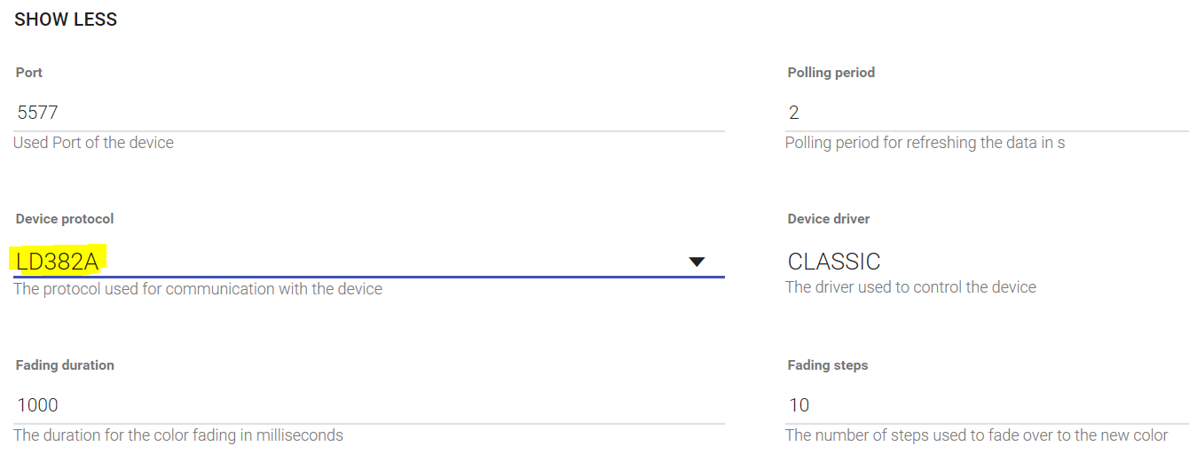
Task: Click the 'driver used to control' hint
Action: 910,287
